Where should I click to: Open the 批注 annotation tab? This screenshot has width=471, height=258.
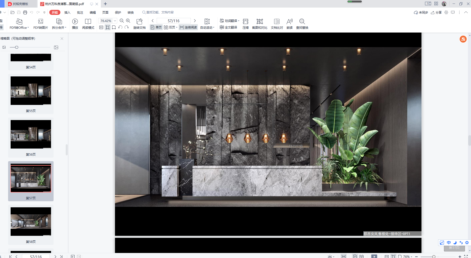(80, 12)
